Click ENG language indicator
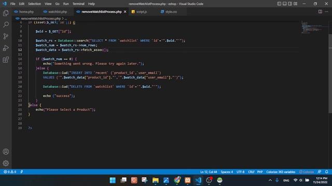This screenshot has height=186, width=332. (286, 180)
